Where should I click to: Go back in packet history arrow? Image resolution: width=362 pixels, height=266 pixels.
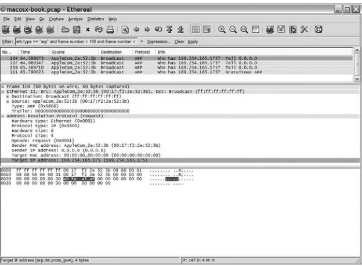pyautogui.click(x=136, y=30)
